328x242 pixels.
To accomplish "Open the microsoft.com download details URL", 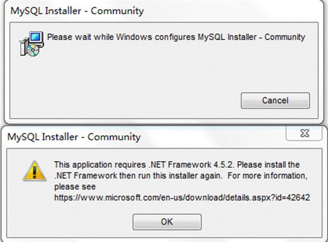I will (x=182, y=197).
